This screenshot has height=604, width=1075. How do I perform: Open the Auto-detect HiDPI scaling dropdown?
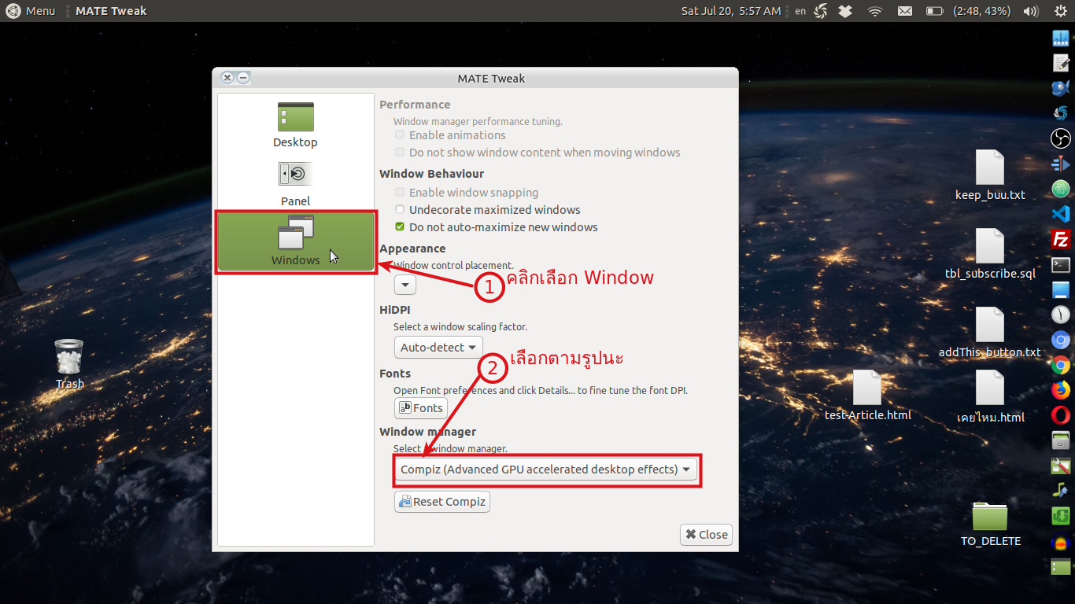(x=438, y=347)
